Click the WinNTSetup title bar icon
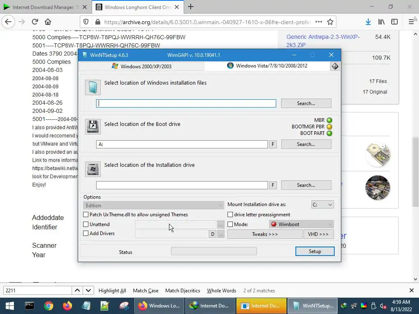Screen dimensions: 419x314 [x=85, y=55]
